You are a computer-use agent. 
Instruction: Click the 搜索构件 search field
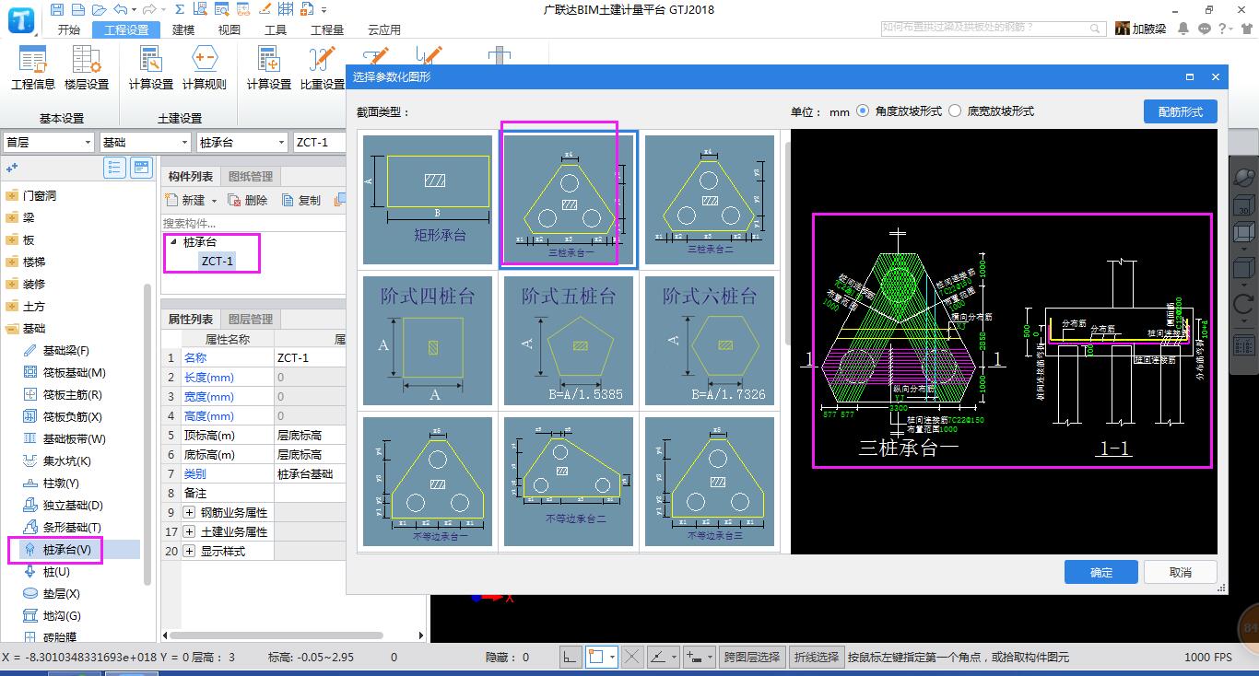click(x=253, y=223)
